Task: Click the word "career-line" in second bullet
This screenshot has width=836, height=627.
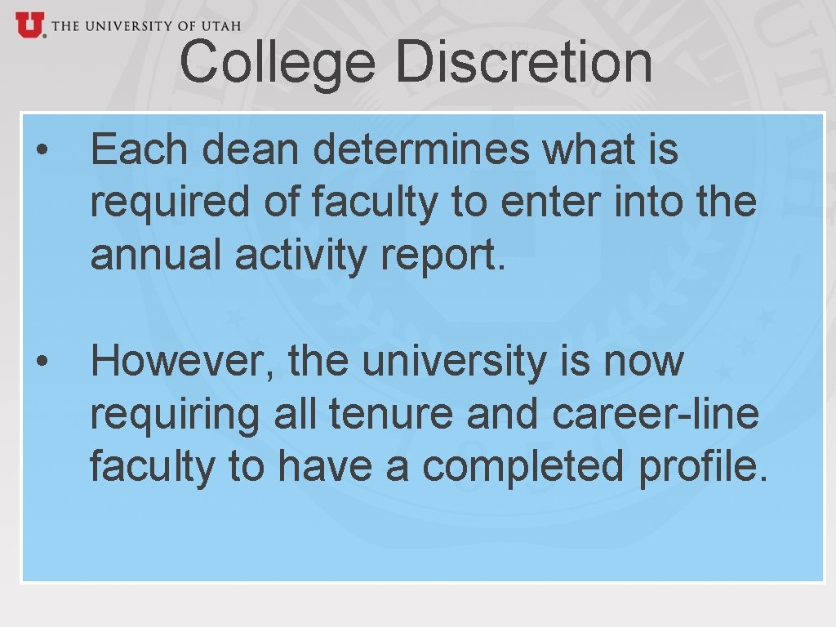Action: point(655,414)
